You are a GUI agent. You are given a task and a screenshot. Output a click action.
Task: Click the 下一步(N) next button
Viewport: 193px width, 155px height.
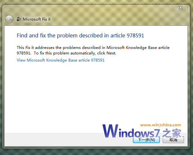(x=146, y=140)
